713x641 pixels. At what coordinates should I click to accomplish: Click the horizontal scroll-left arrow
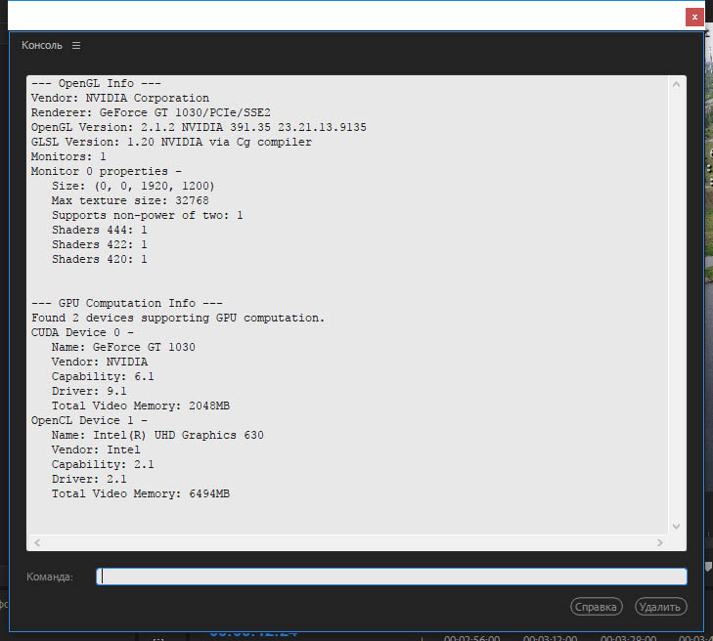(x=37, y=542)
